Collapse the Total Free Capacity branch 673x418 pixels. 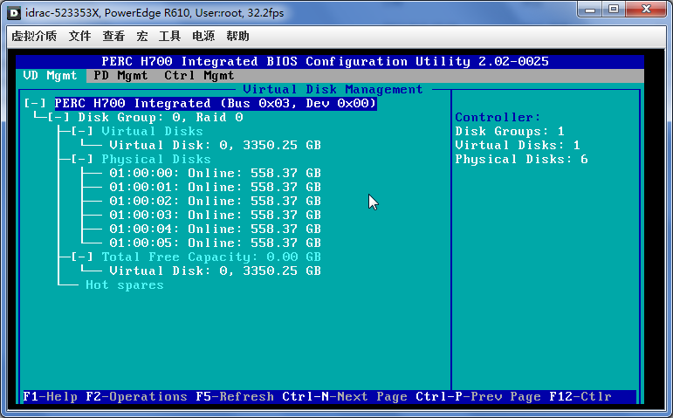pyautogui.click(x=82, y=257)
